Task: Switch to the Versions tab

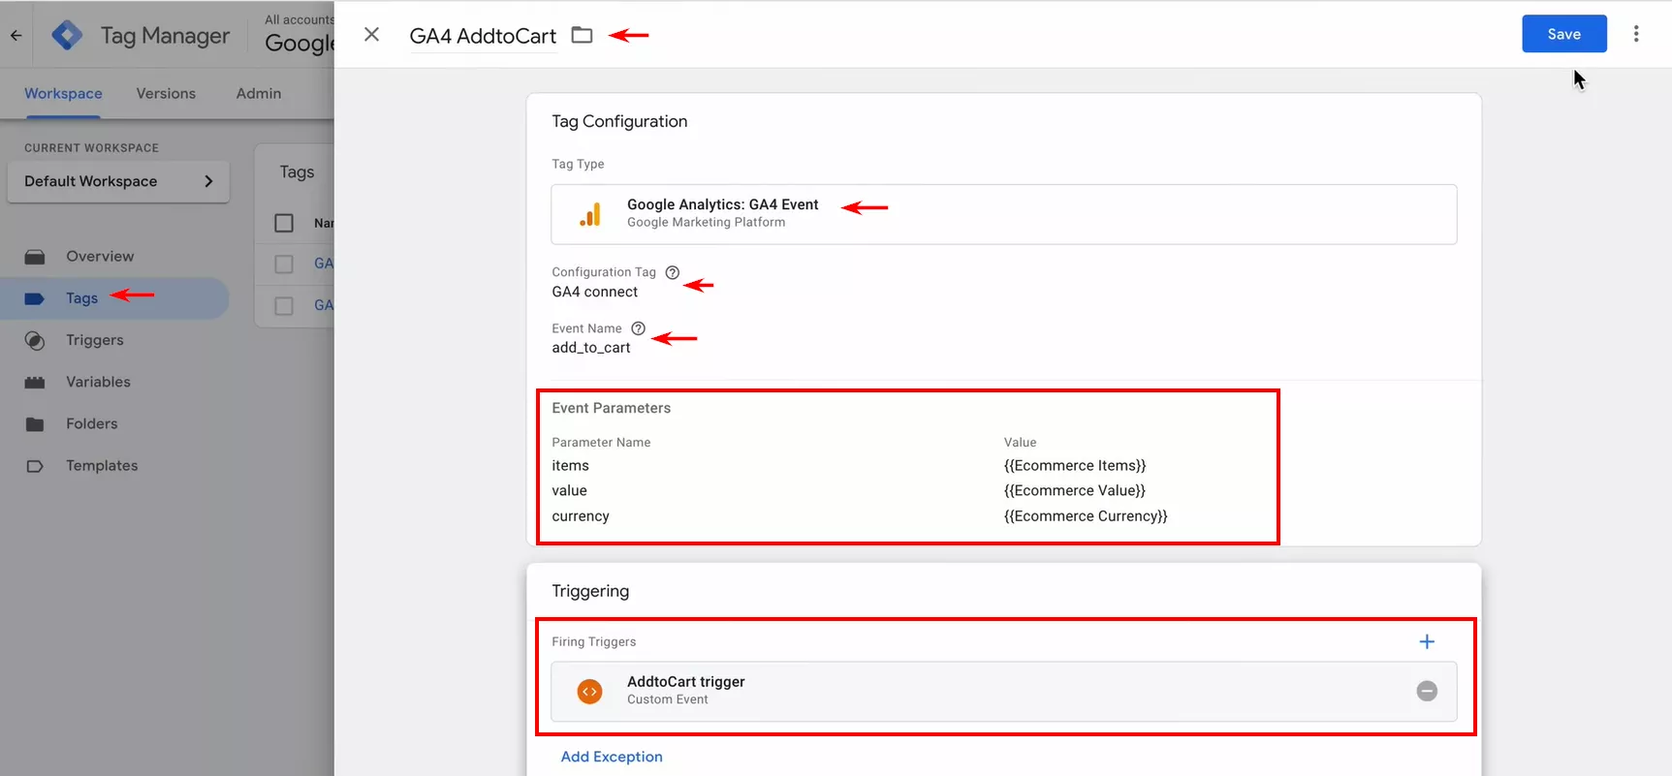Action: pyautogui.click(x=166, y=93)
